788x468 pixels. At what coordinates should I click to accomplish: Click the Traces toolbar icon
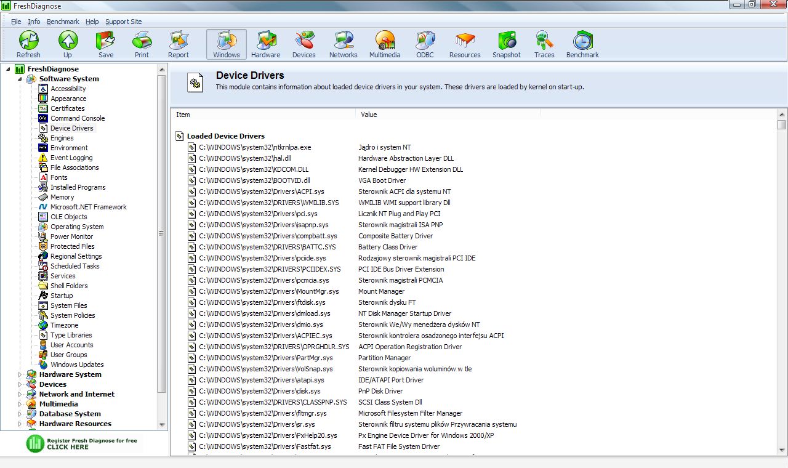(x=544, y=41)
